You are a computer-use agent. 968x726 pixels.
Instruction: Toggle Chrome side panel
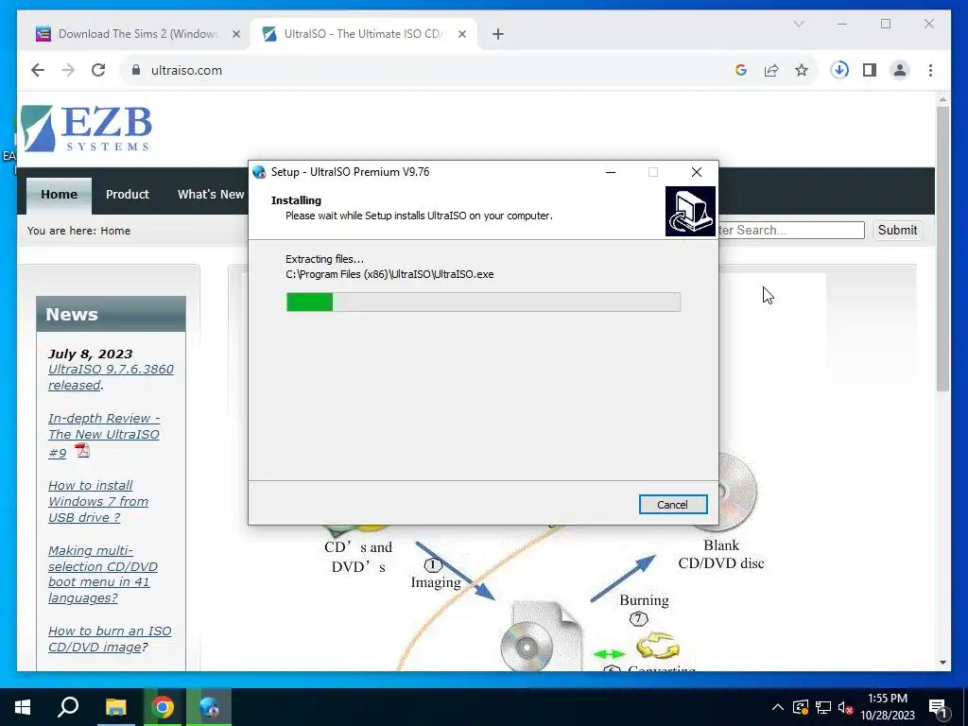click(x=870, y=70)
